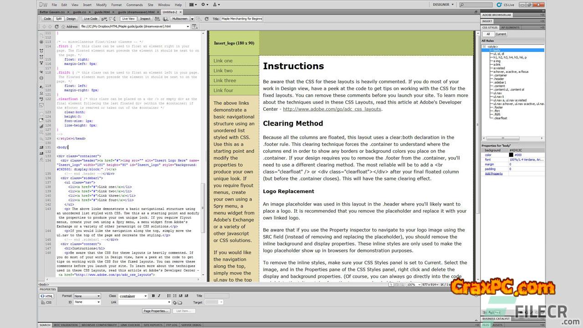Switch to Design view
This screenshot has width=583, height=328.
(71, 19)
